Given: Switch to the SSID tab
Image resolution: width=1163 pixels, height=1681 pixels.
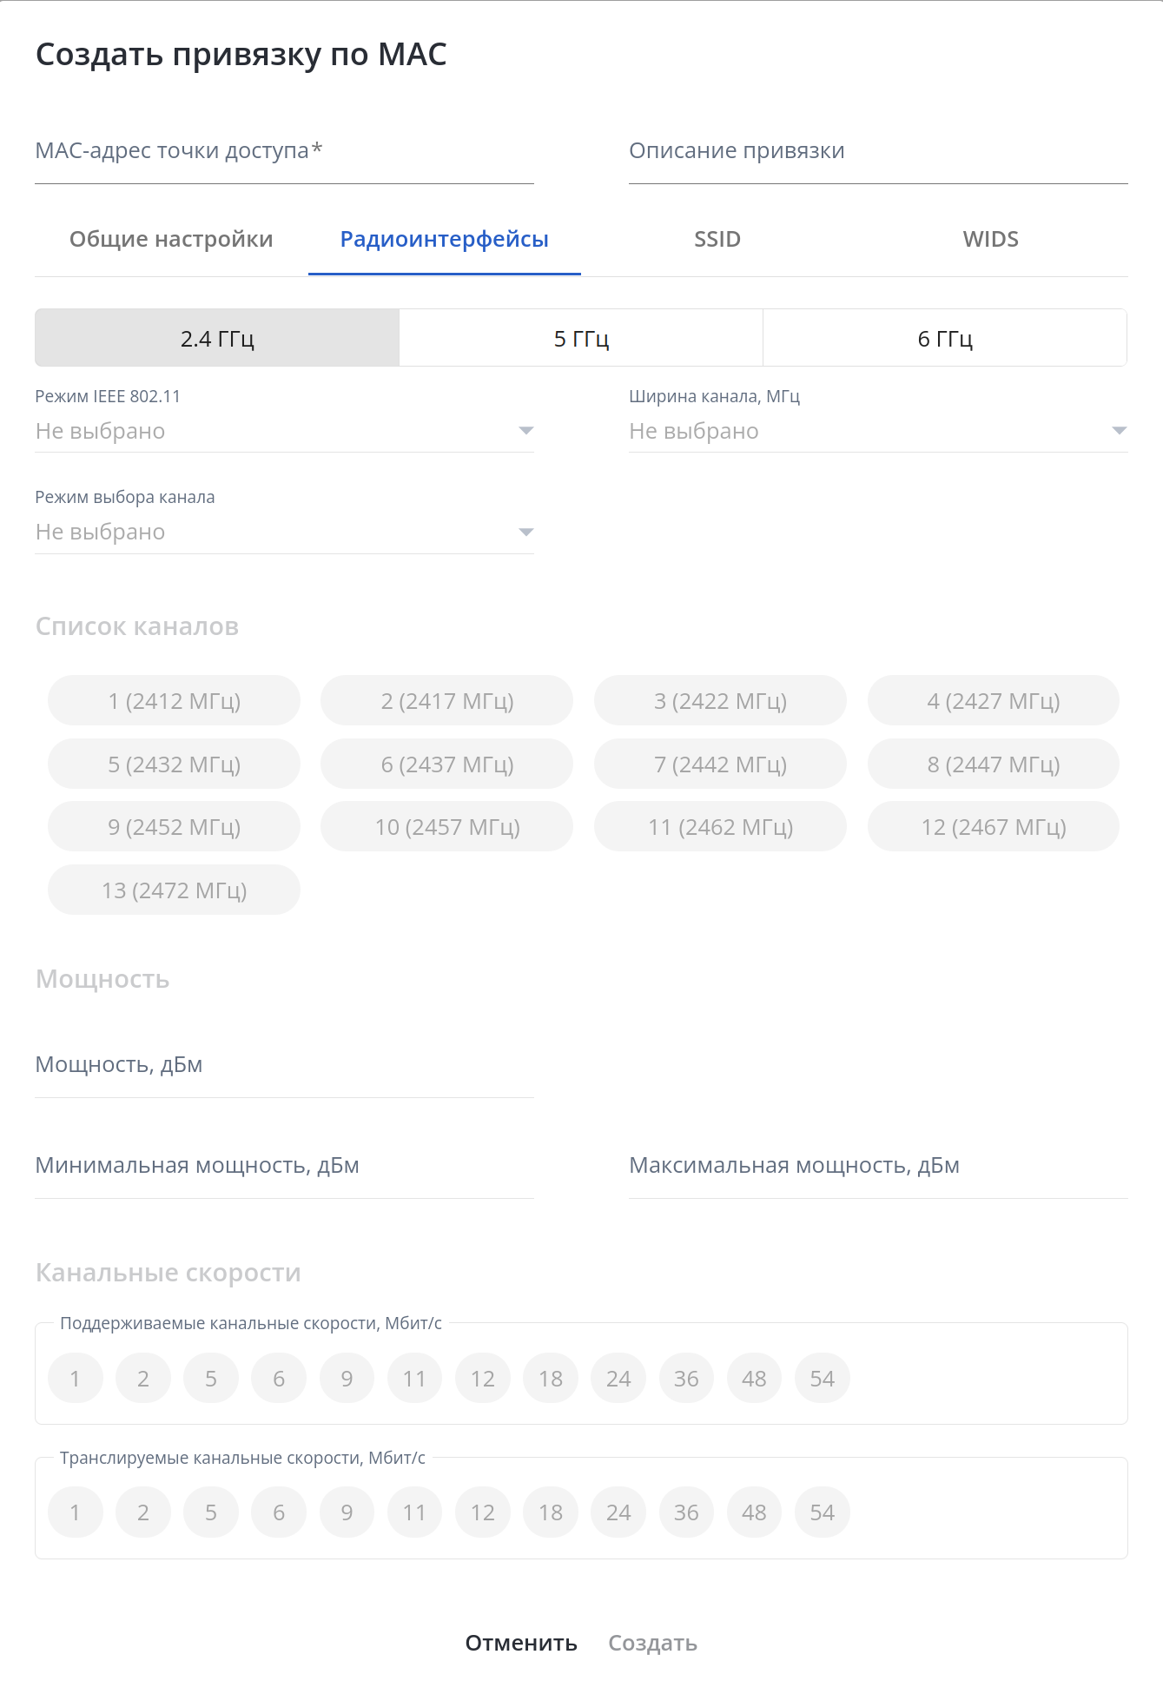Looking at the screenshot, I should (717, 239).
